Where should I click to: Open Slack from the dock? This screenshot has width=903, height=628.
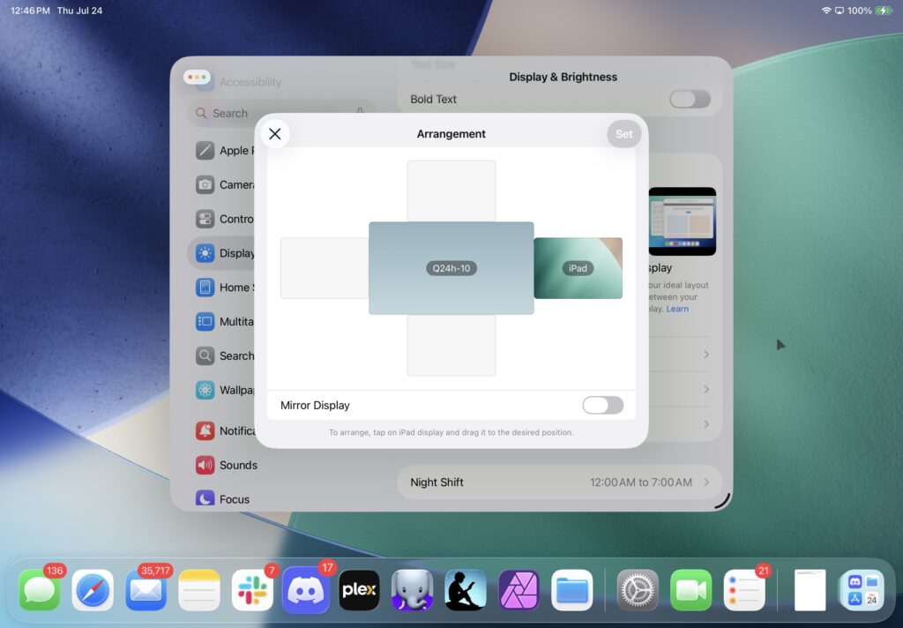click(252, 590)
